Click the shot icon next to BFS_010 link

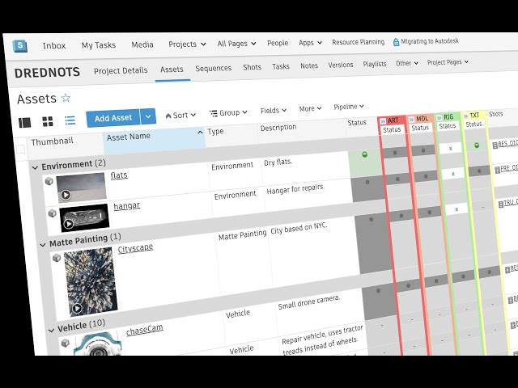495,145
